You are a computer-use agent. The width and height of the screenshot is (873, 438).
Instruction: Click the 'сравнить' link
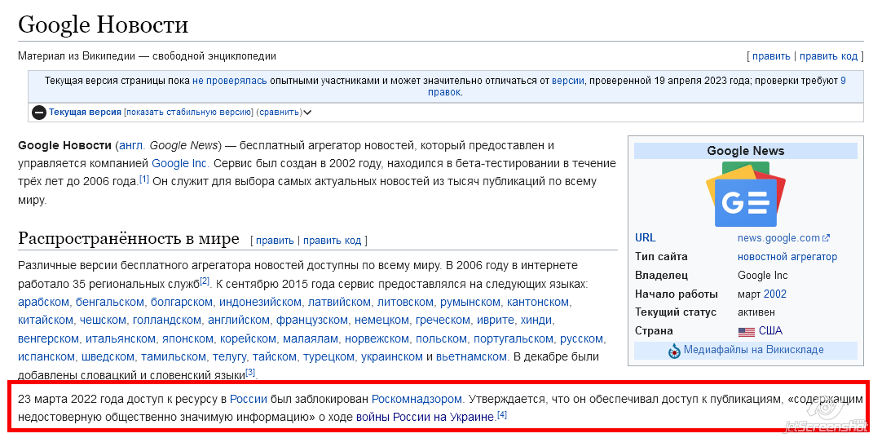280,112
